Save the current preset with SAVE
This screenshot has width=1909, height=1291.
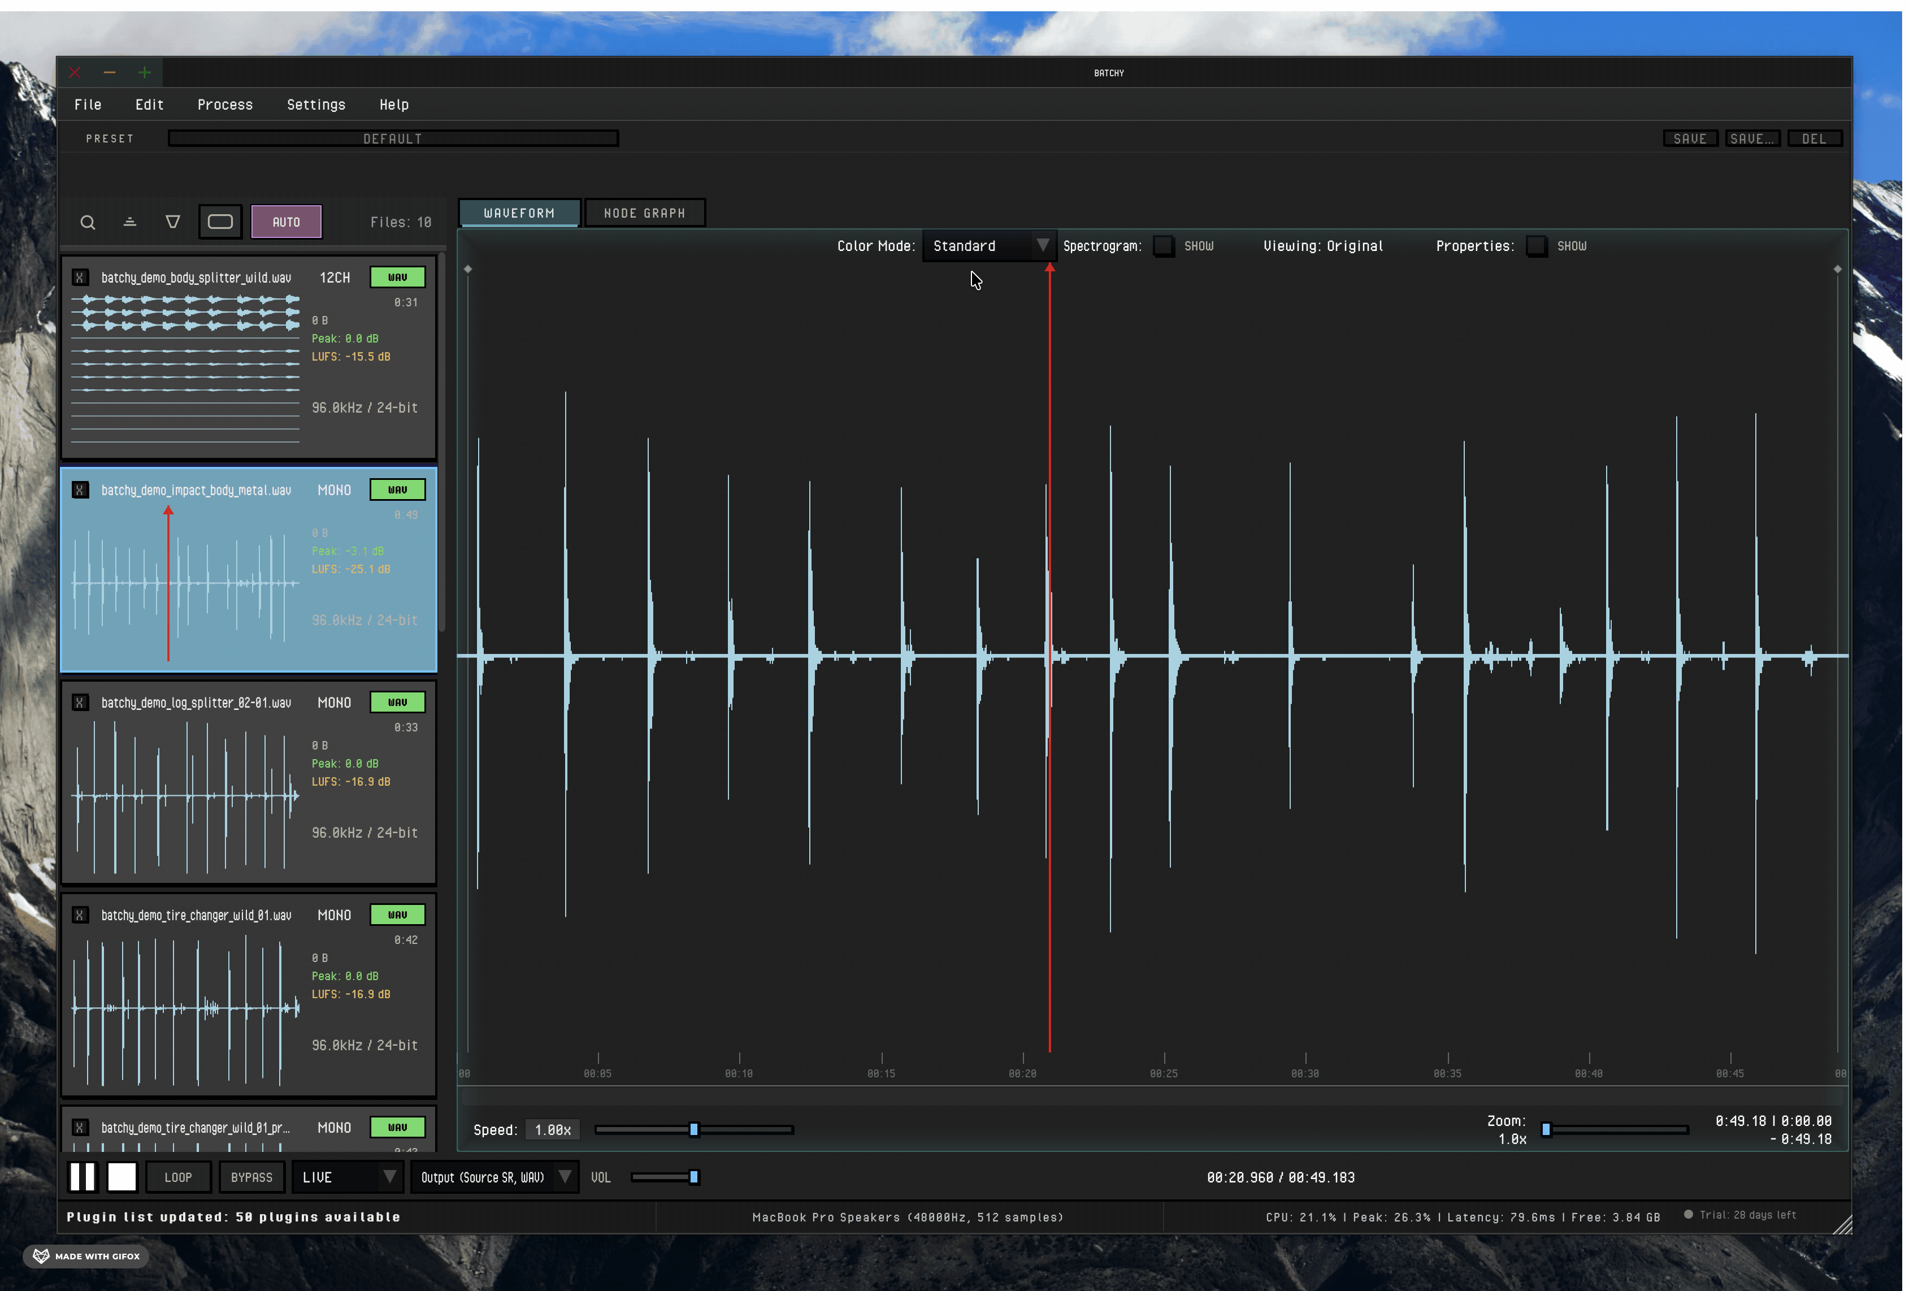[x=1690, y=138]
